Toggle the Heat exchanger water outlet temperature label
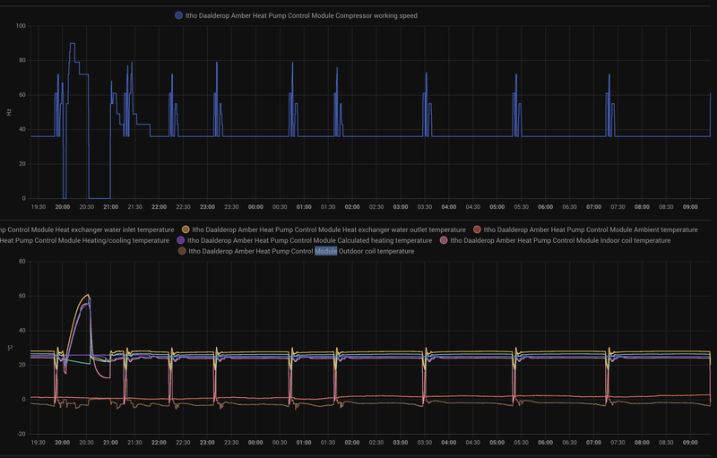This screenshot has height=458, width=717. coord(329,230)
